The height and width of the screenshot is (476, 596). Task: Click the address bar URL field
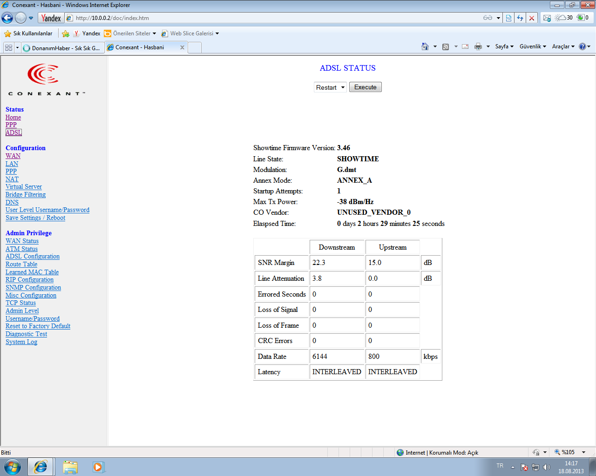(x=275, y=18)
